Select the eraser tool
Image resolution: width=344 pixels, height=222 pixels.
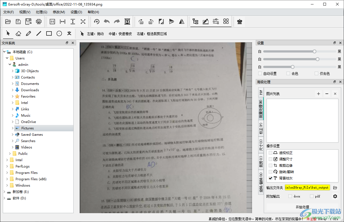(x=18, y=33)
